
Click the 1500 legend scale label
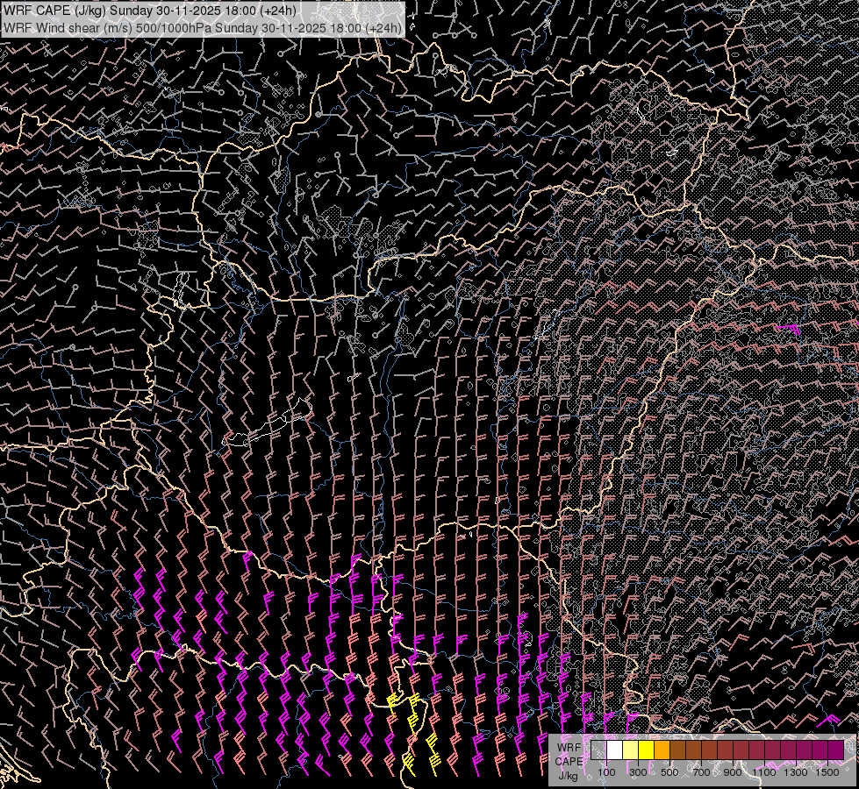tap(827, 772)
